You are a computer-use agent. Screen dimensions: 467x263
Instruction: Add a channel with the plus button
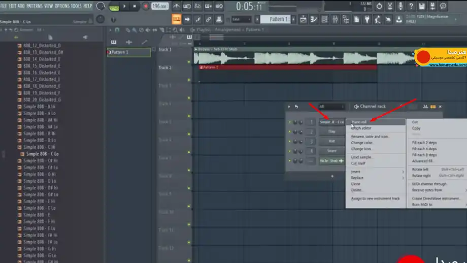click(x=332, y=176)
